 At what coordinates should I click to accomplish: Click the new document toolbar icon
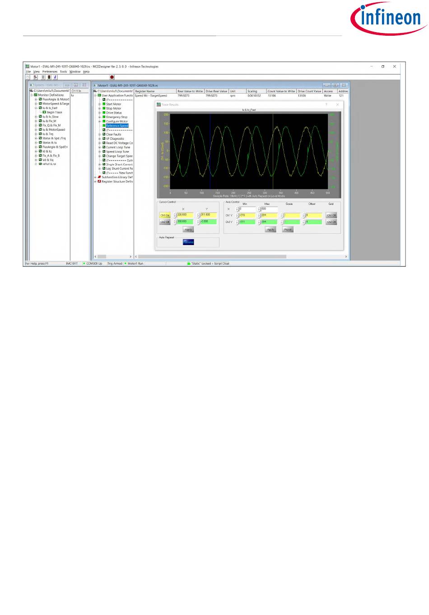(x=28, y=77)
